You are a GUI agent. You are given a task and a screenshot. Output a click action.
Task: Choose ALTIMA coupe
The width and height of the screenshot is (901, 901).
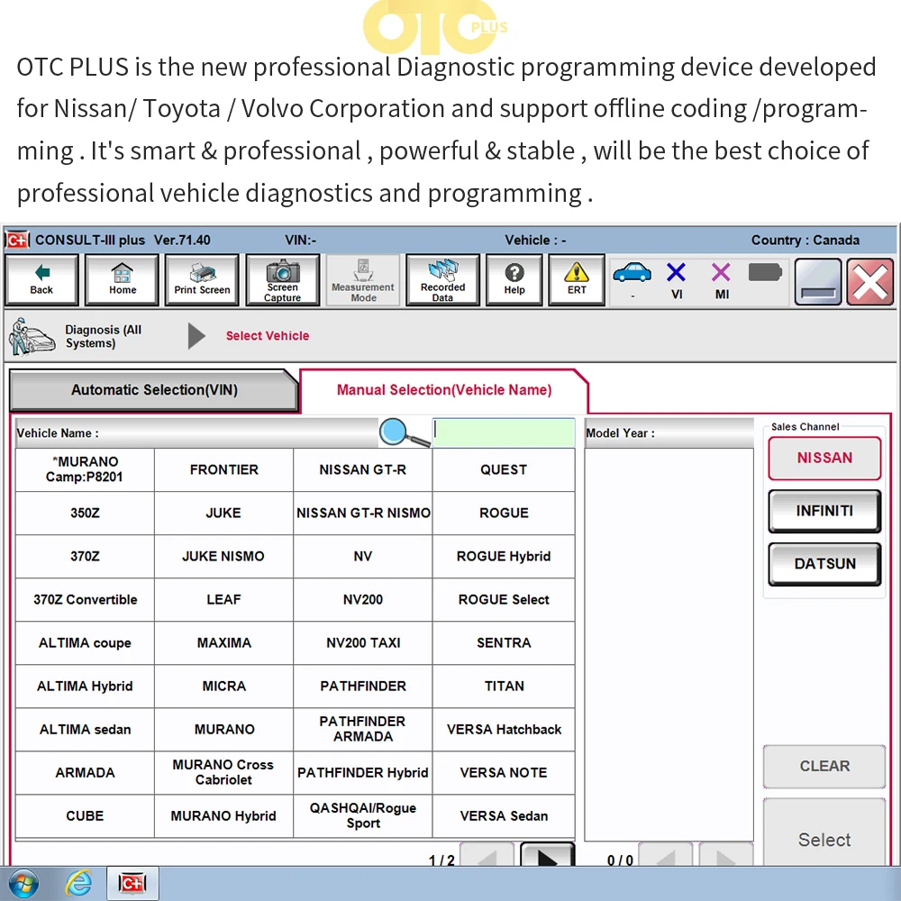85,643
